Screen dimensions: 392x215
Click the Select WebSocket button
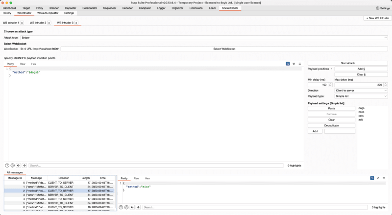[x=224, y=49]
